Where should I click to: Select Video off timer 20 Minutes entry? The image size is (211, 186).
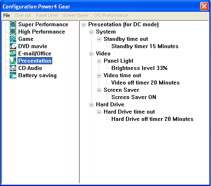pos(145,82)
